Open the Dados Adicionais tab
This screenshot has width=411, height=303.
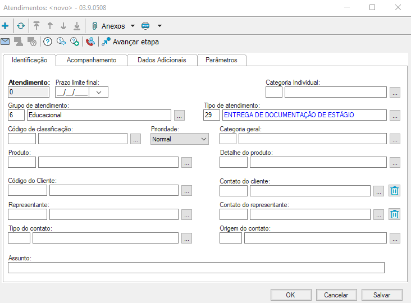[x=162, y=60]
